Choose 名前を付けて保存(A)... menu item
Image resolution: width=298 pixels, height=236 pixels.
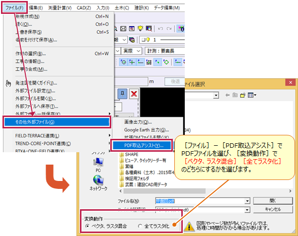63,40
